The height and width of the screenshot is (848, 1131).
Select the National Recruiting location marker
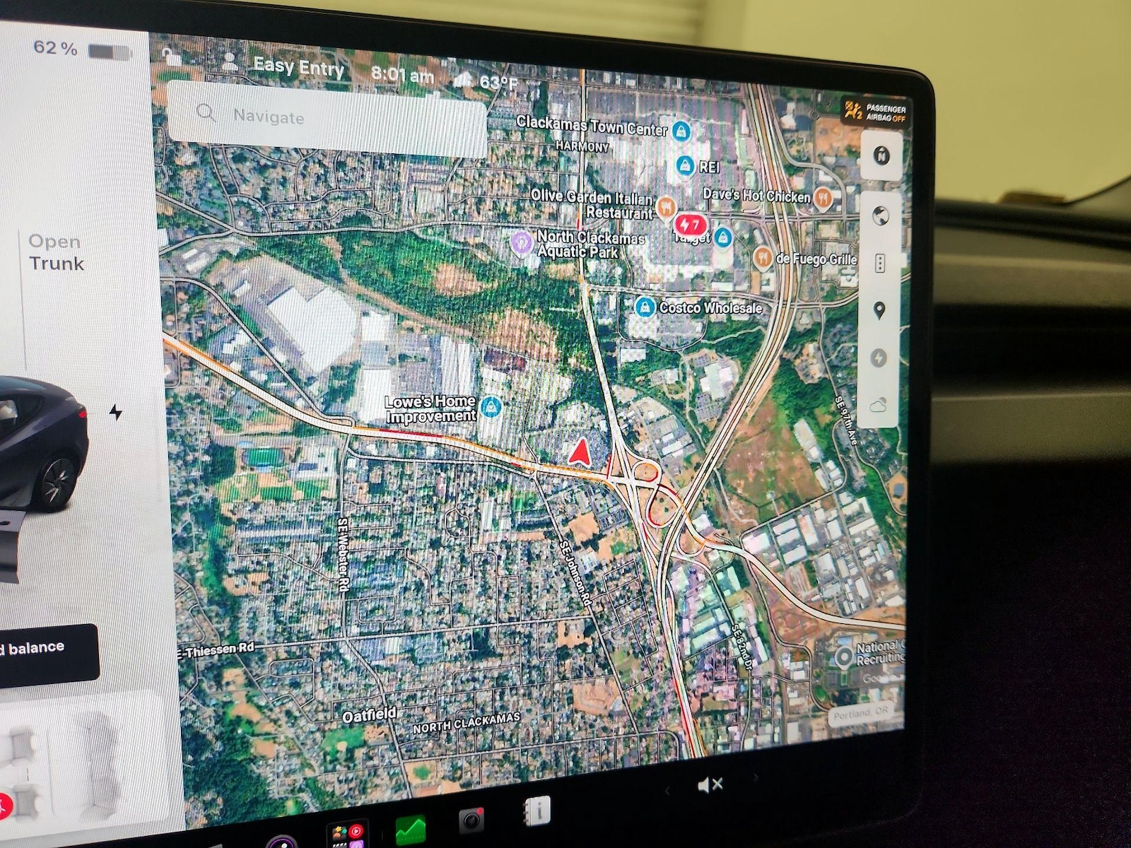tap(843, 657)
